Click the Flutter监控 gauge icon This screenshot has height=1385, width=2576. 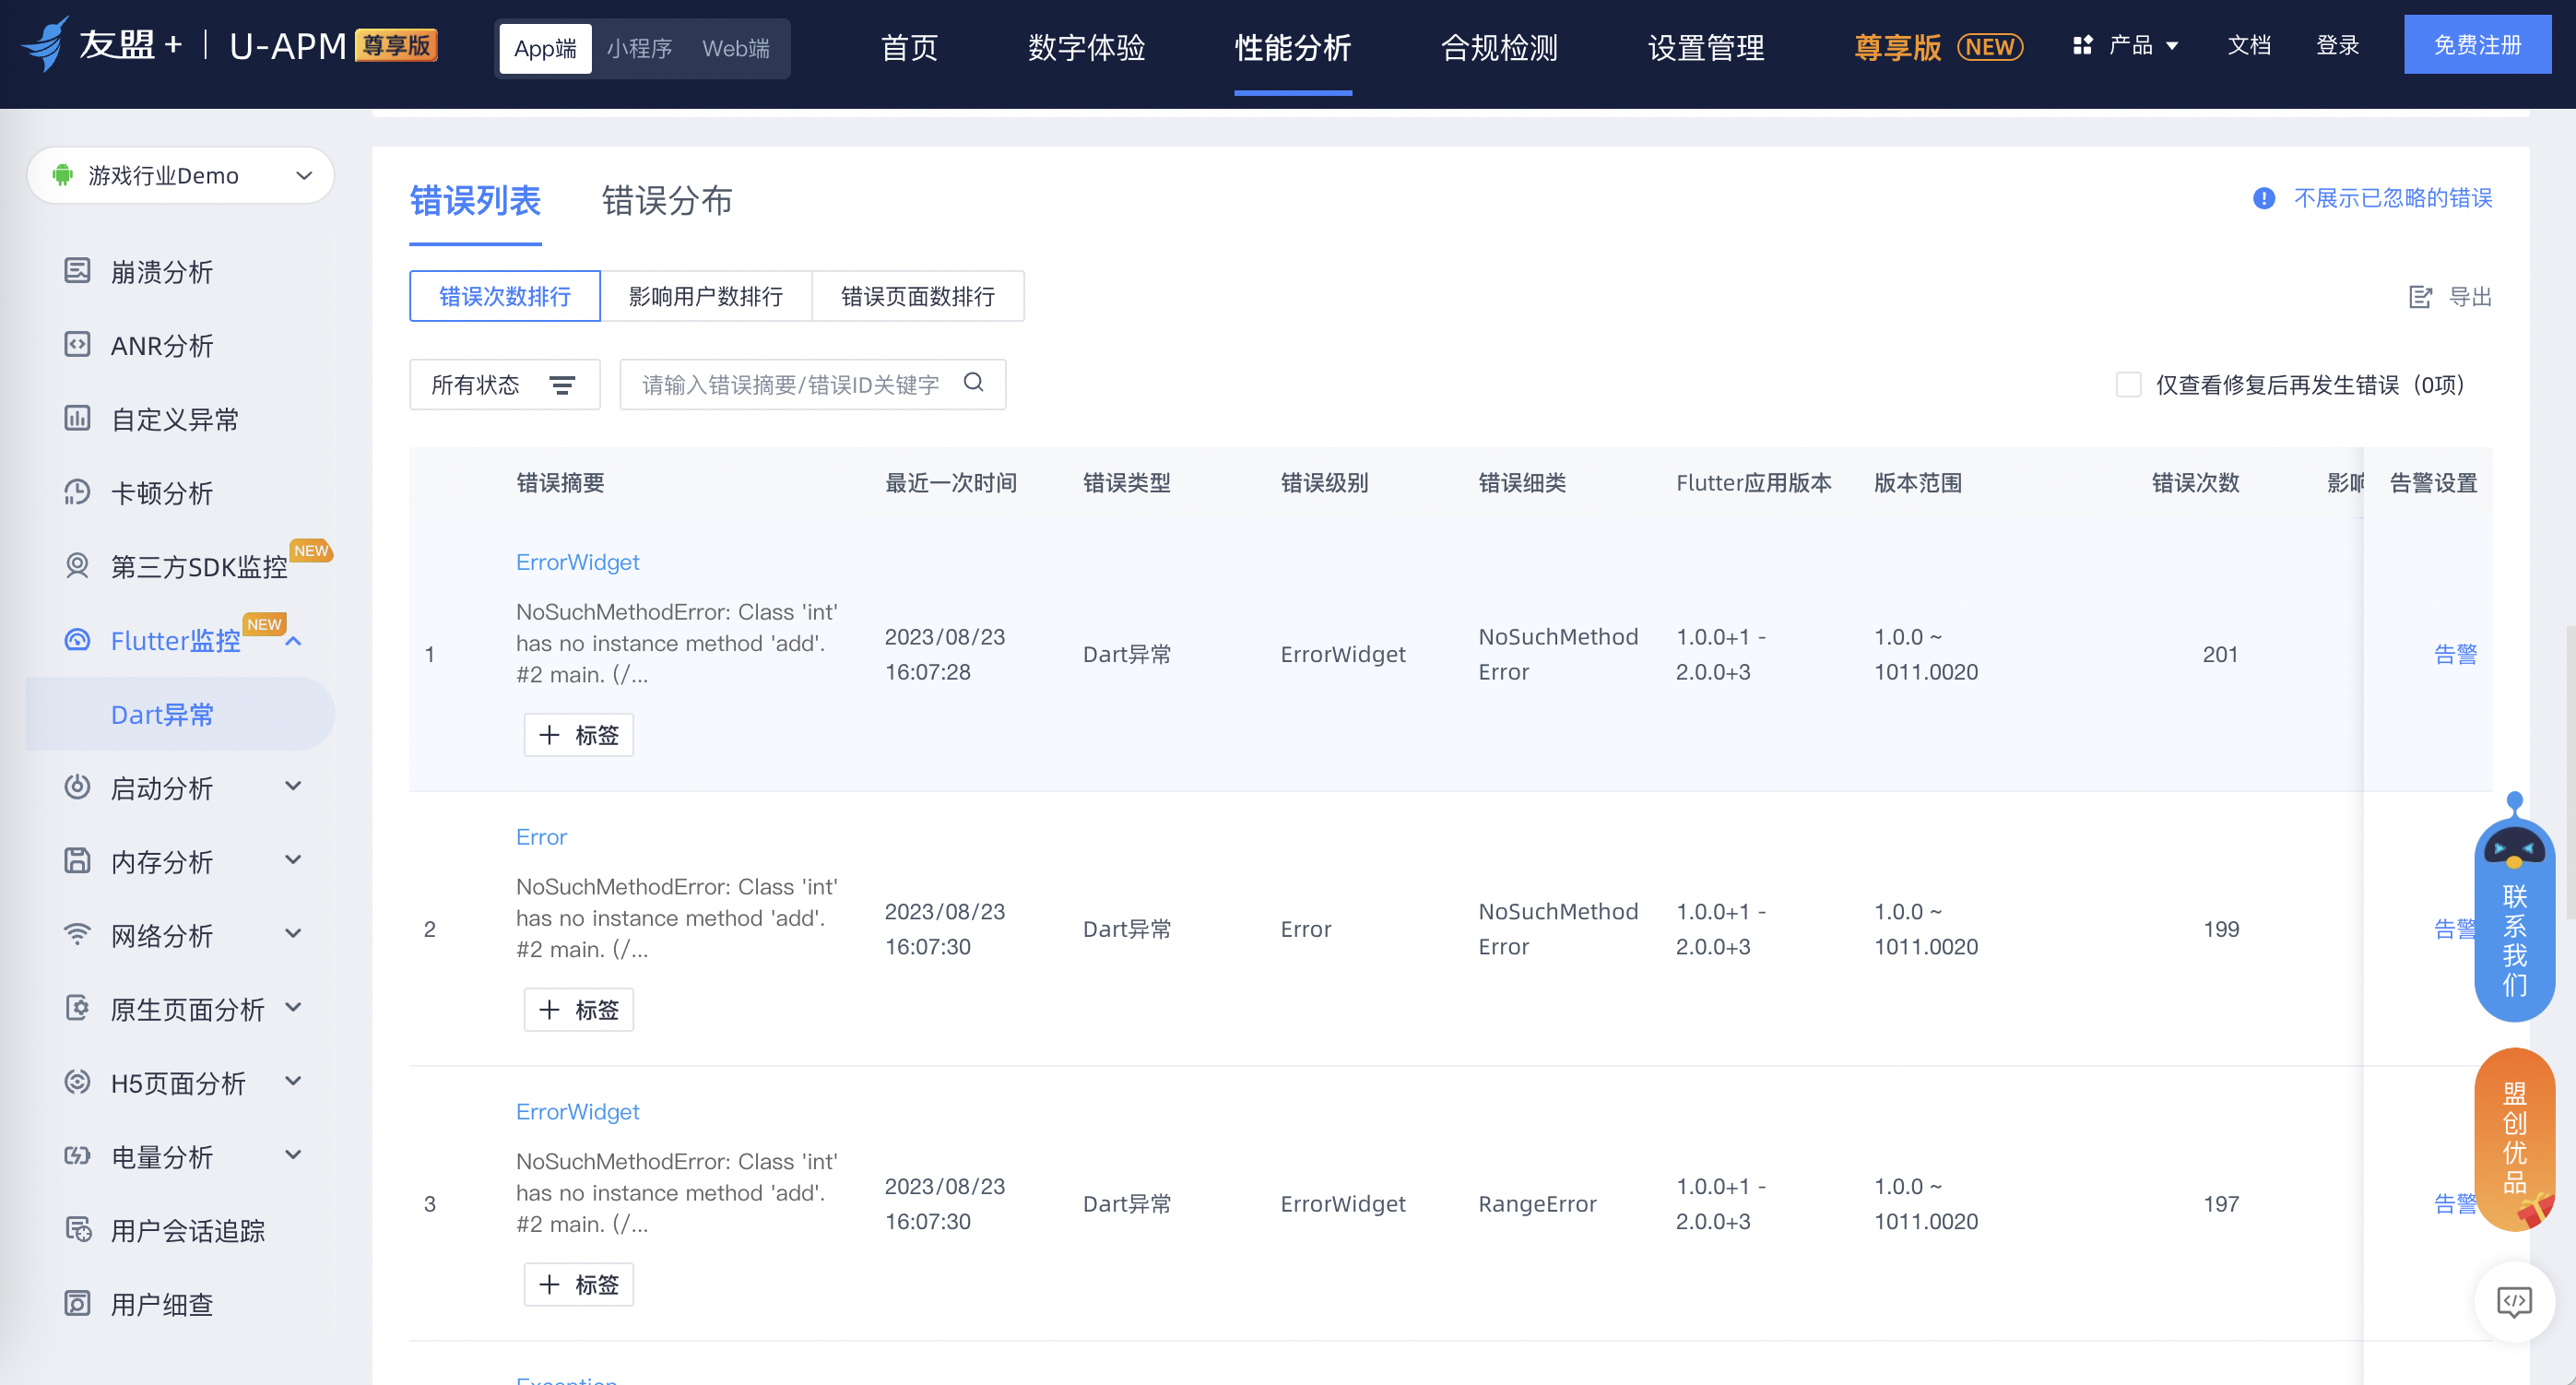(x=77, y=640)
